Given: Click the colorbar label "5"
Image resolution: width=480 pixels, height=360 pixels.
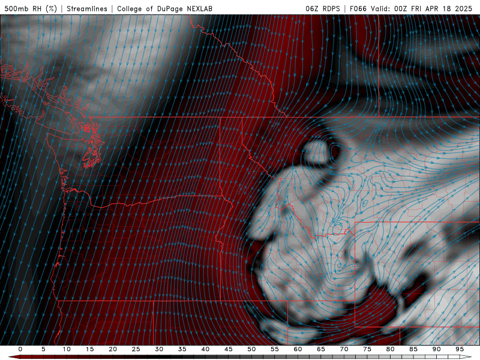Looking at the screenshot, I should (x=43, y=349).
